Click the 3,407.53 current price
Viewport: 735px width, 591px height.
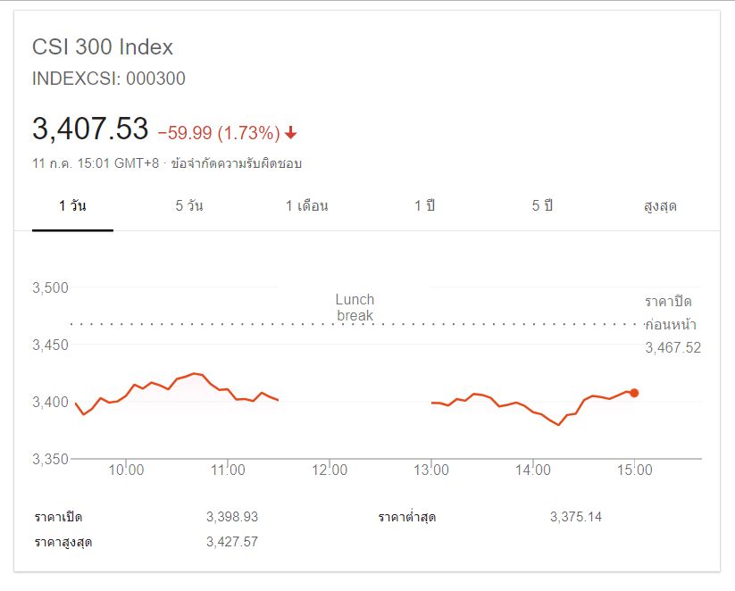[90, 129]
